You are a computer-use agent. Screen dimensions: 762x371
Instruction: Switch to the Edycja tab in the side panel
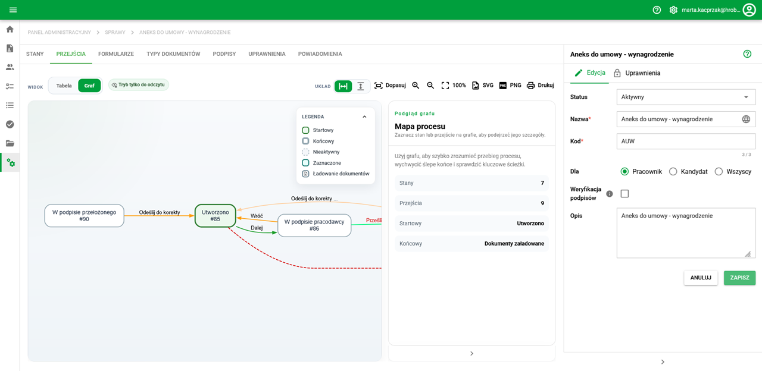(x=589, y=73)
